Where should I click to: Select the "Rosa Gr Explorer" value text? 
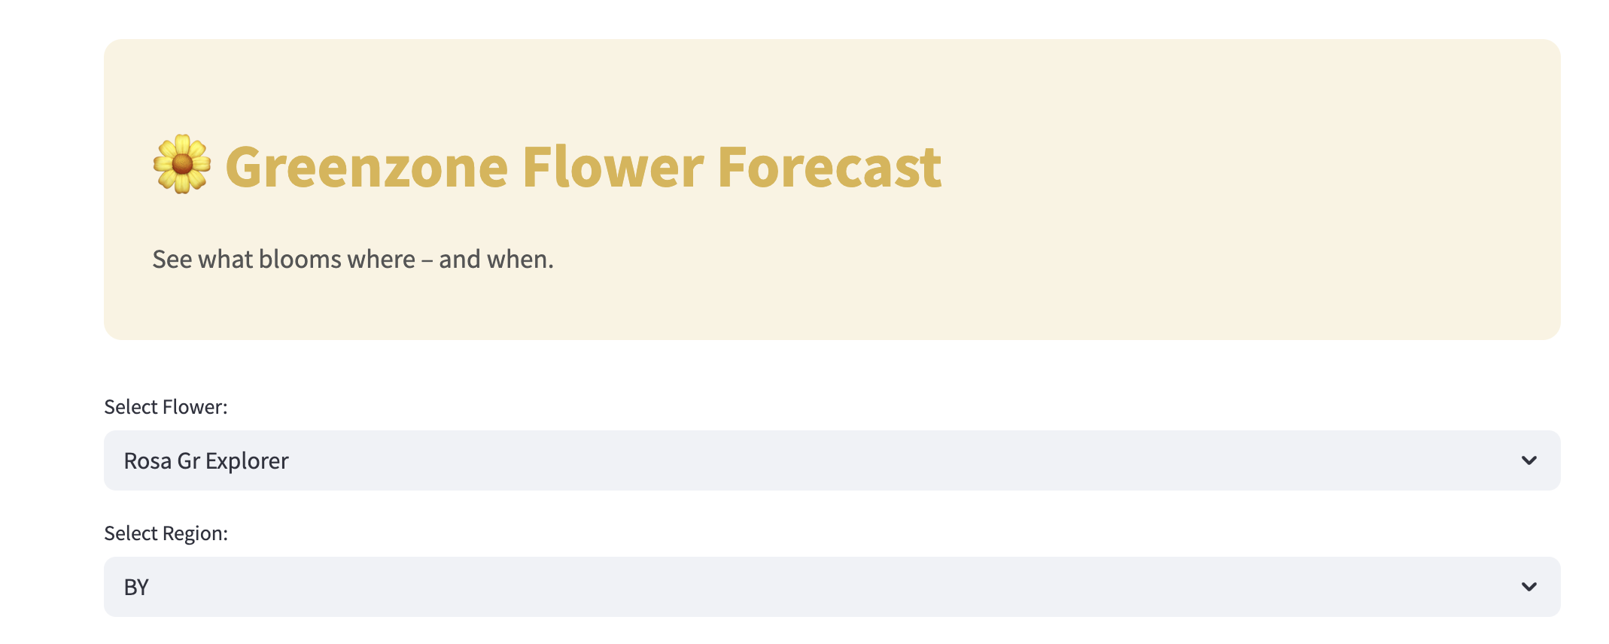[206, 460]
